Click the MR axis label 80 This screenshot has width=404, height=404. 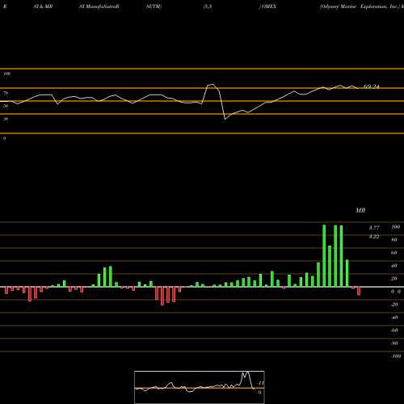tap(394, 240)
